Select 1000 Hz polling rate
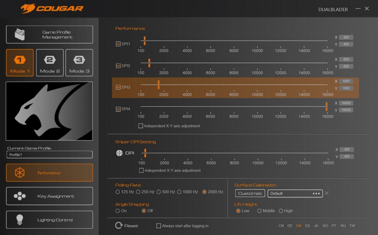This screenshot has height=235, width=378. (x=179, y=192)
